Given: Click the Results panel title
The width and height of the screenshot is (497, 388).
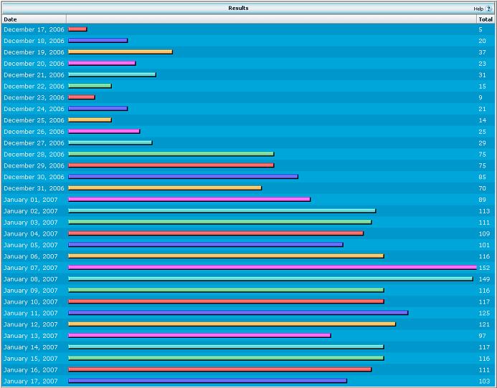Looking at the screenshot, I should [238, 8].
